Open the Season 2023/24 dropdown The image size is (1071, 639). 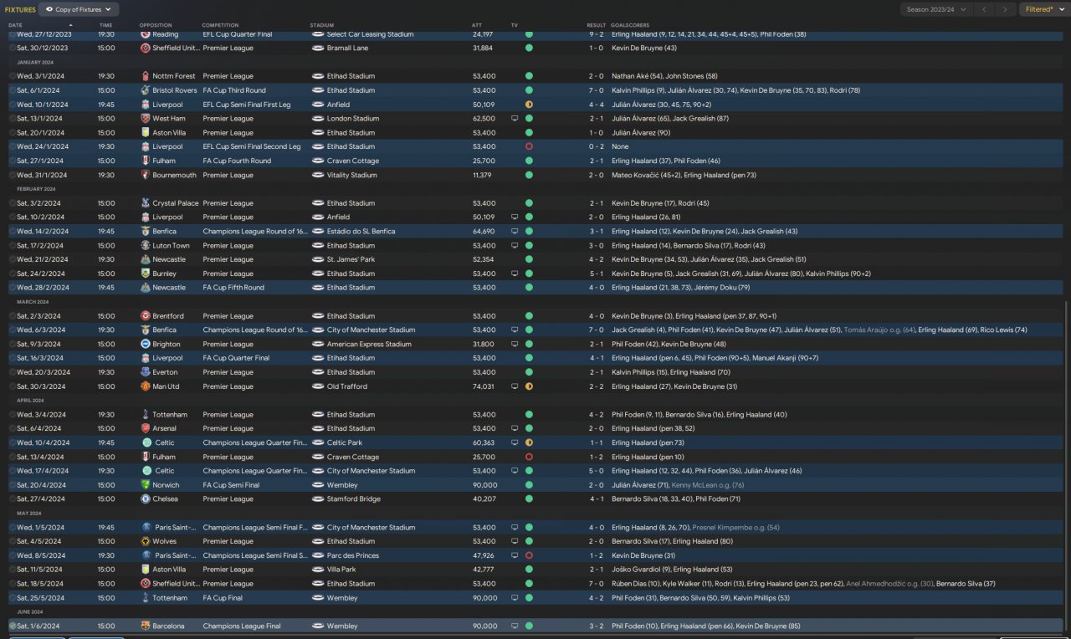tap(935, 9)
